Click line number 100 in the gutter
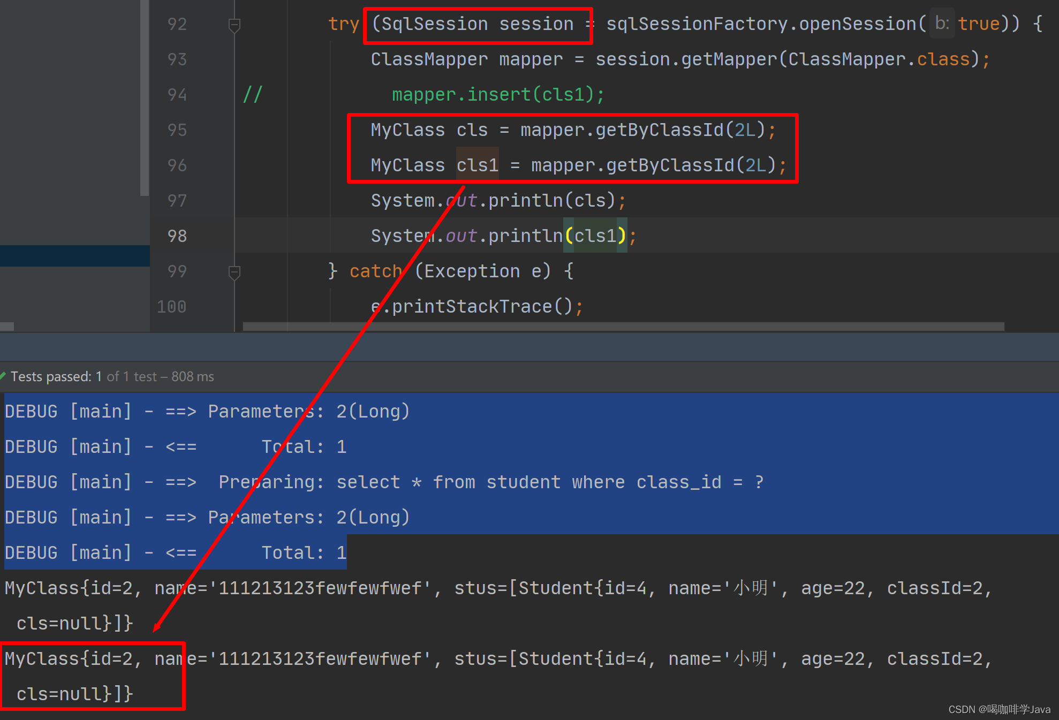The height and width of the screenshot is (720, 1059). tap(172, 307)
